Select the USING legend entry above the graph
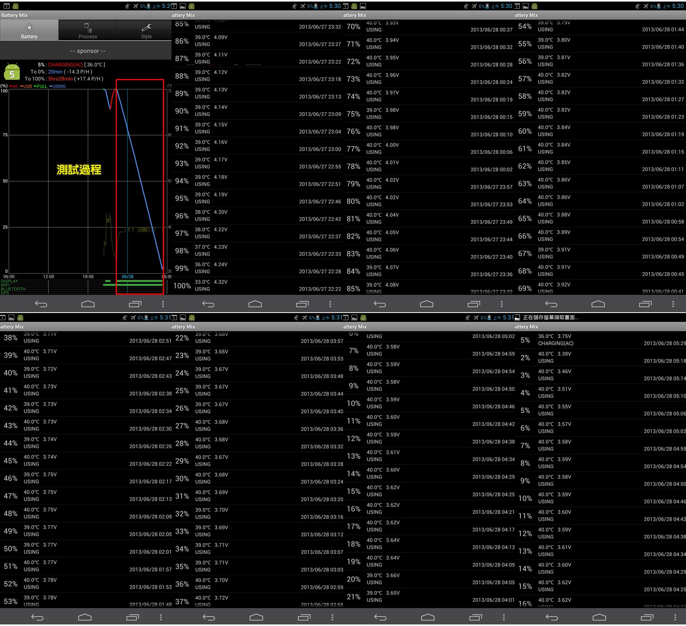This screenshot has height=626, width=686. point(58,86)
